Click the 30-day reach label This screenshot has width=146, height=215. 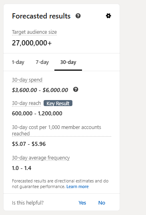(x=26, y=103)
